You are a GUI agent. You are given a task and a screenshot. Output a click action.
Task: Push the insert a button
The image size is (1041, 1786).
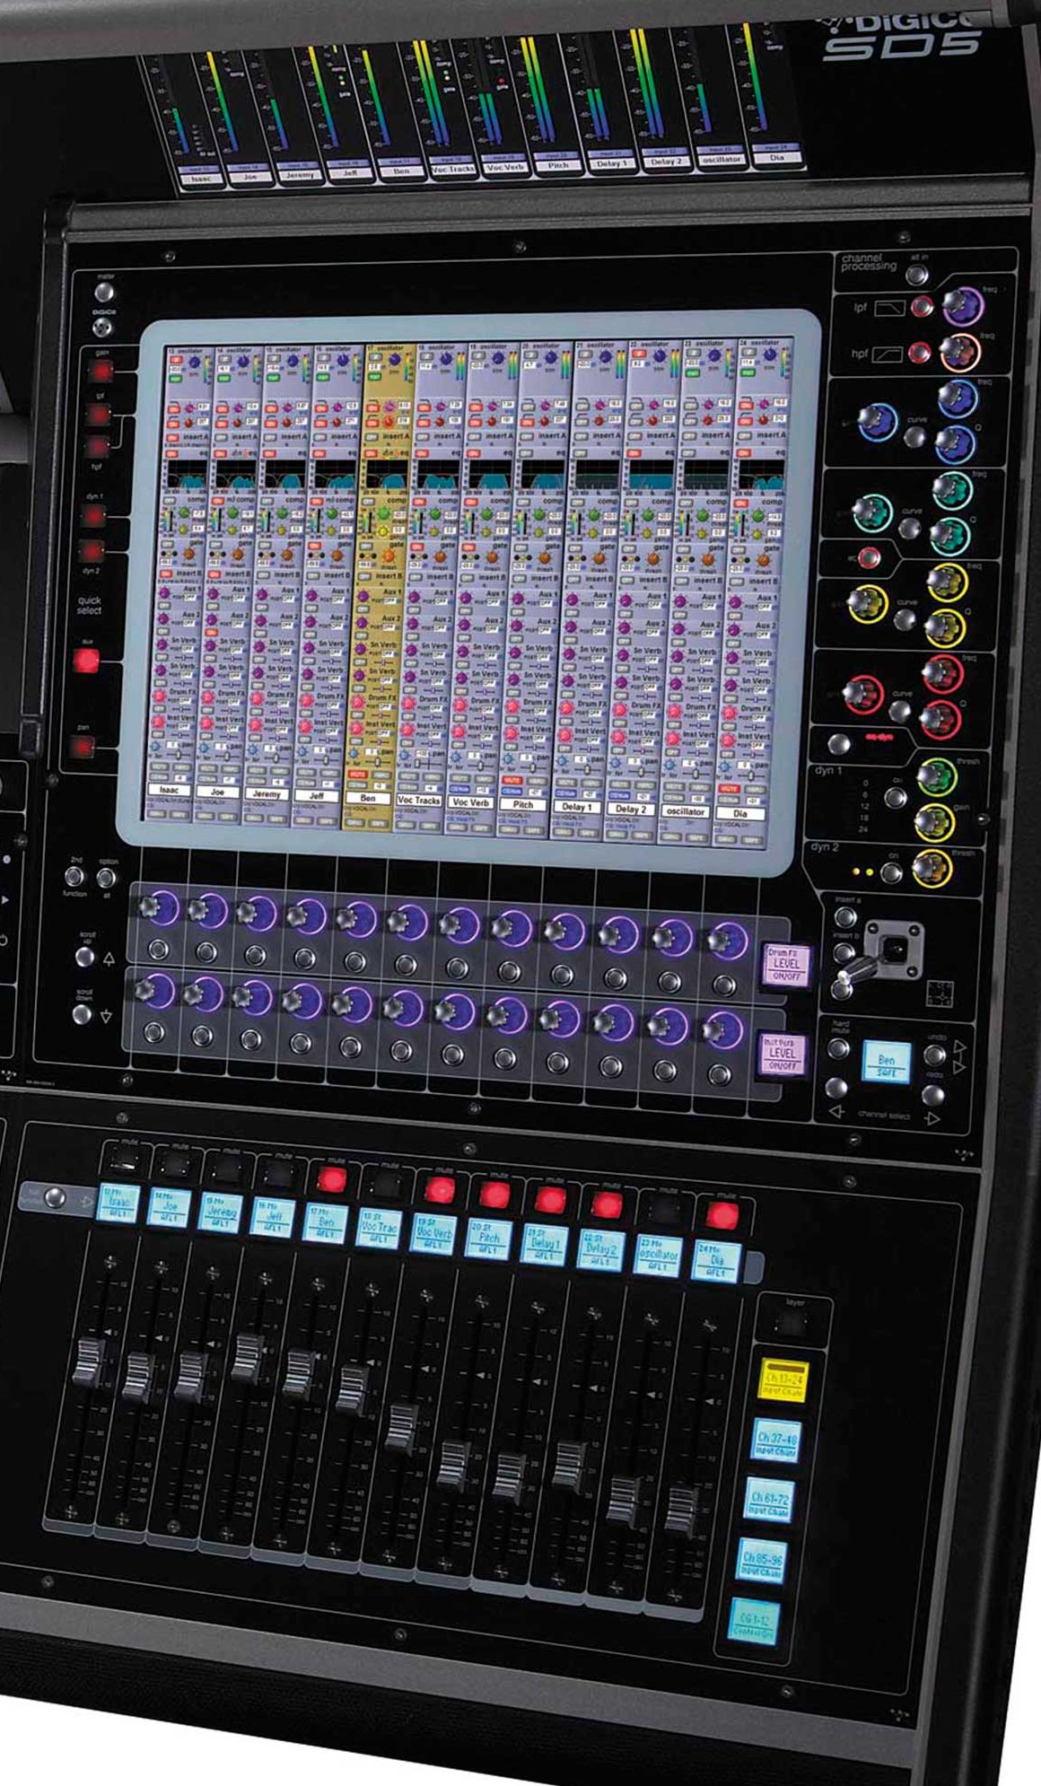[845, 917]
